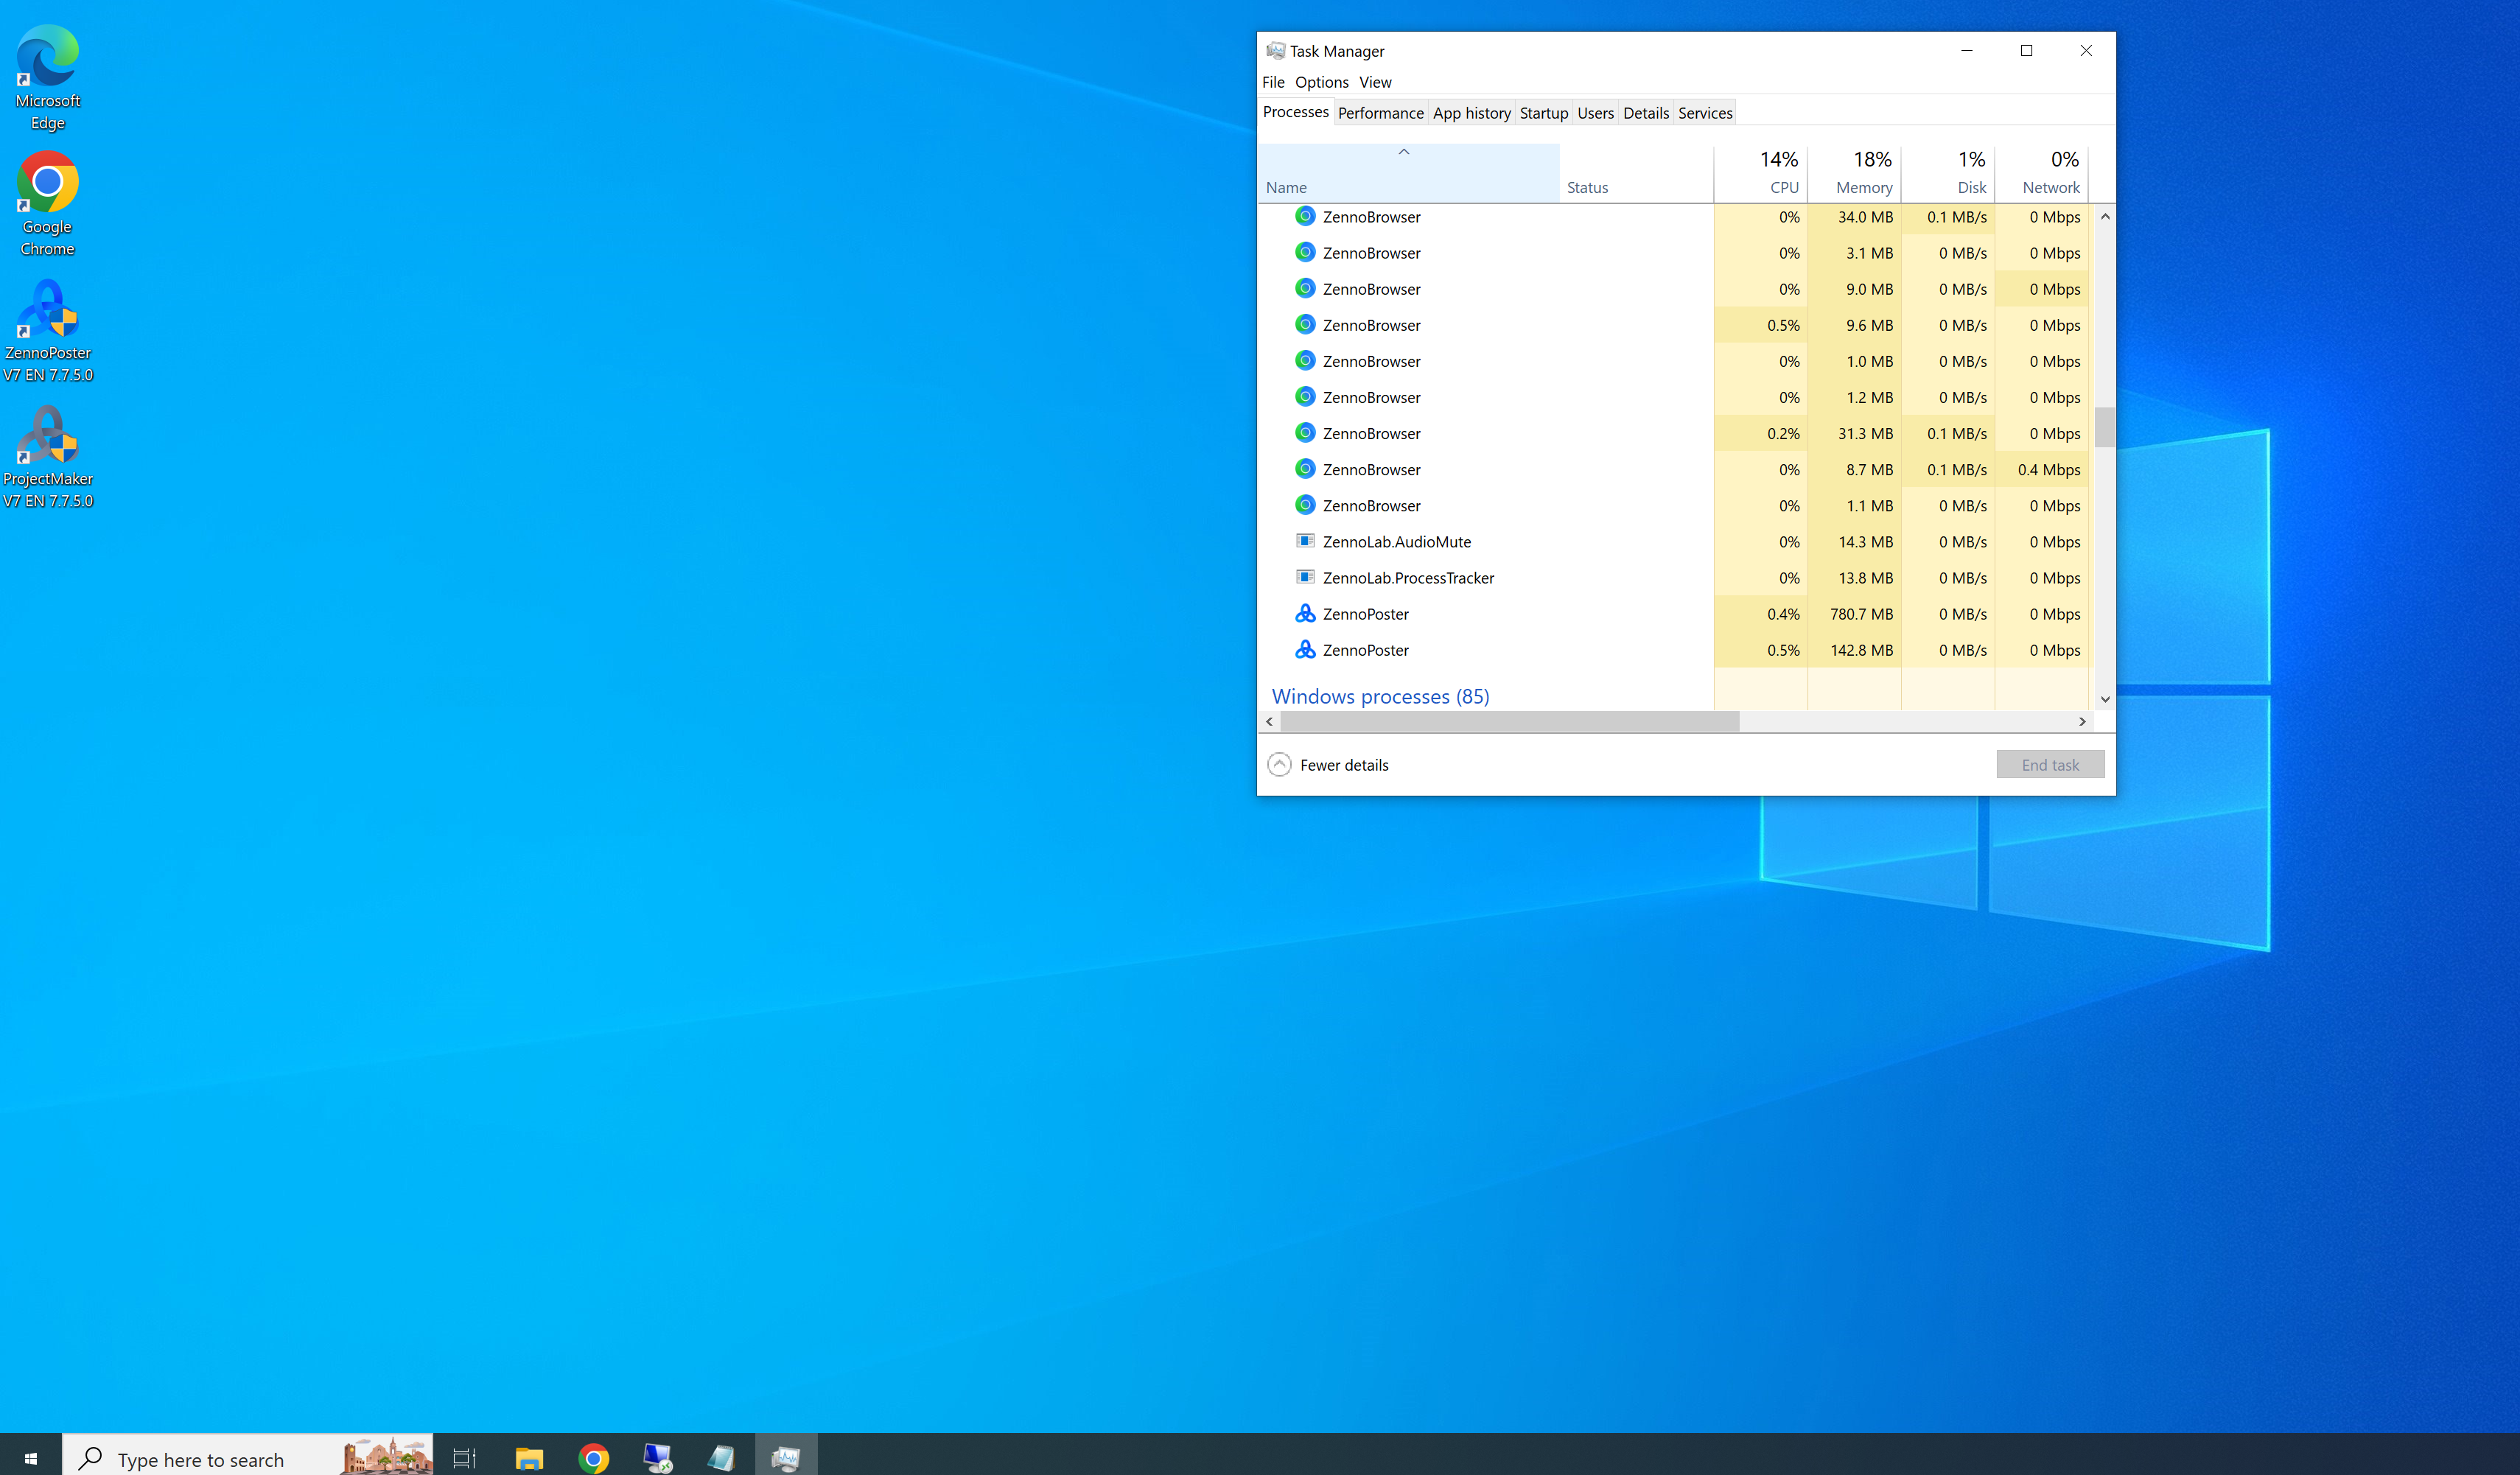Select the ZennoLab.AudioMute process name

click(x=1396, y=541)
